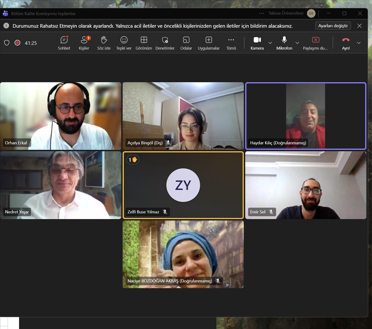Open the Tümü more options menu
372x329 pixels.
pos(231,42)
